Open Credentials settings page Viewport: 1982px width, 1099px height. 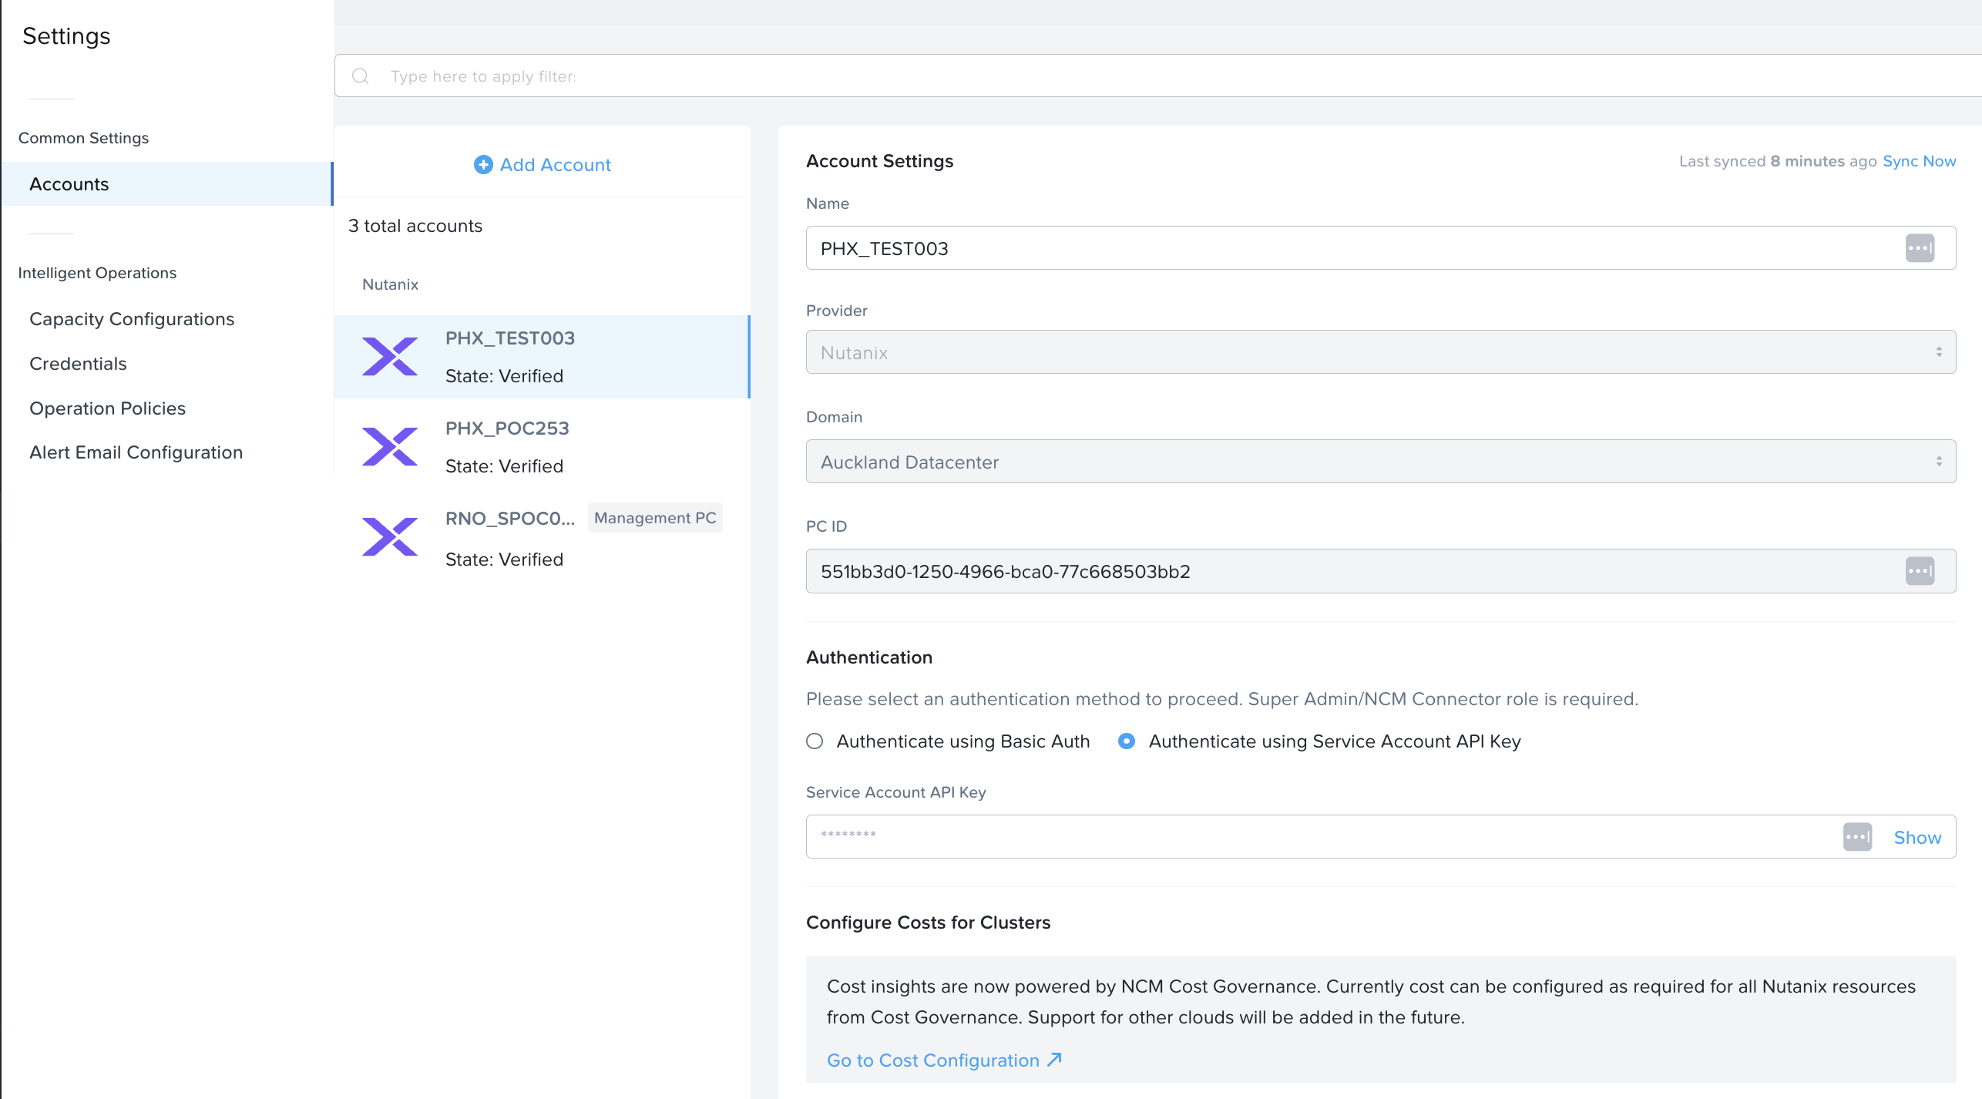[x=78, y=364]
